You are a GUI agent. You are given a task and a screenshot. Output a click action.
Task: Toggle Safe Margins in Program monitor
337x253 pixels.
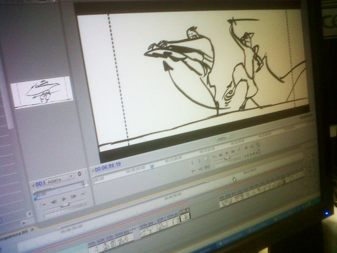click(x=251, y=146)
